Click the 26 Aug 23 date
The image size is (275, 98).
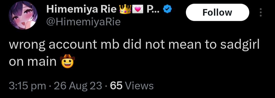tap(78, 86)
